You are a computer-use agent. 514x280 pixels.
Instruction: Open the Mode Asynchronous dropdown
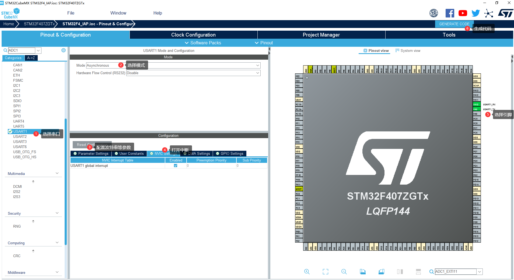pos(173,65)
